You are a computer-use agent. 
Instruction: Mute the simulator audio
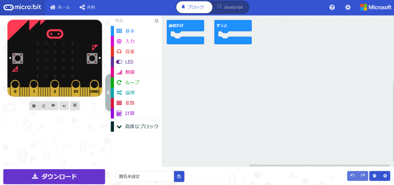click(x=64, y=106)
